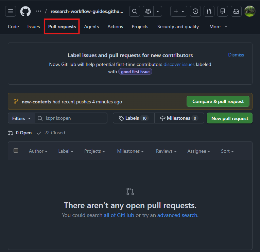Click New pull request button
This screenshot has height=252, width=260.
click(x=230, y=118)
